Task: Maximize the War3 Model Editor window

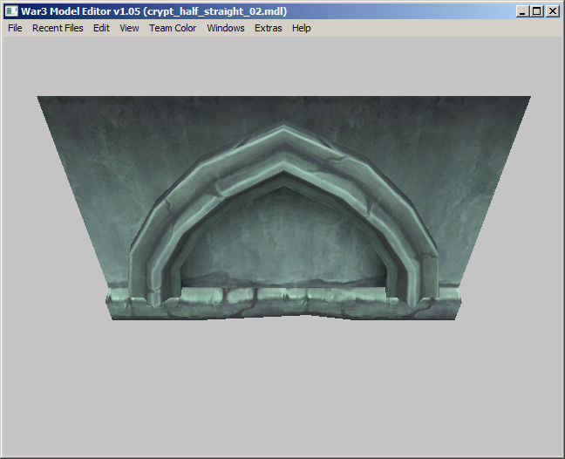Action: [x=536, y=11]
